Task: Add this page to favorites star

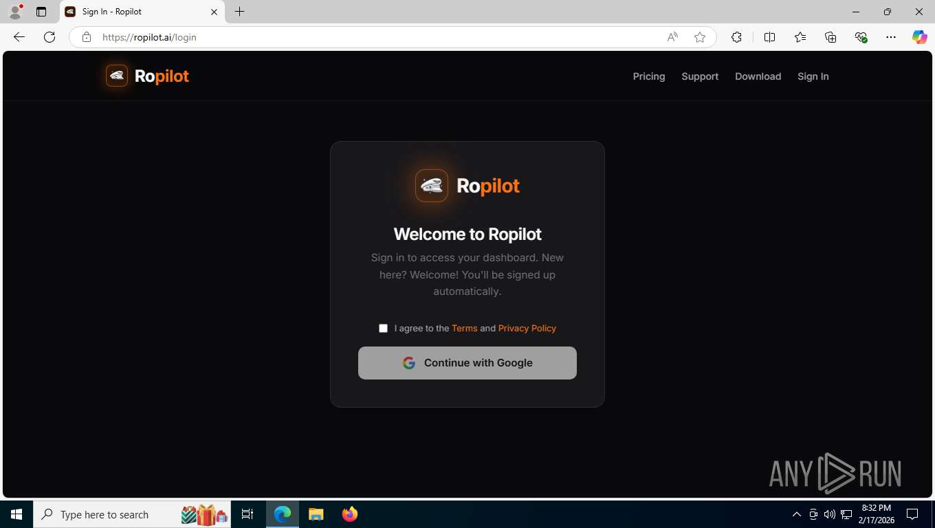Action: tap(700, 37)
